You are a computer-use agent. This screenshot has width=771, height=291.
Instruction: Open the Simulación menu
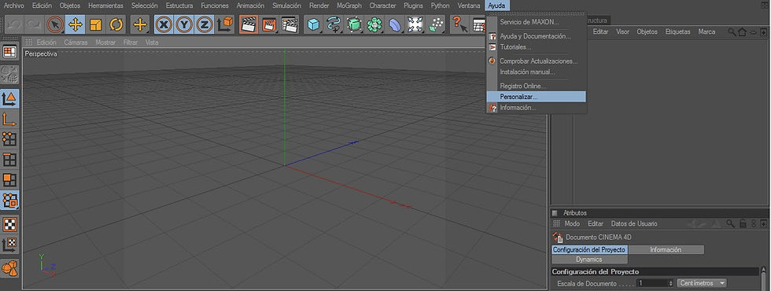(286, 6)
